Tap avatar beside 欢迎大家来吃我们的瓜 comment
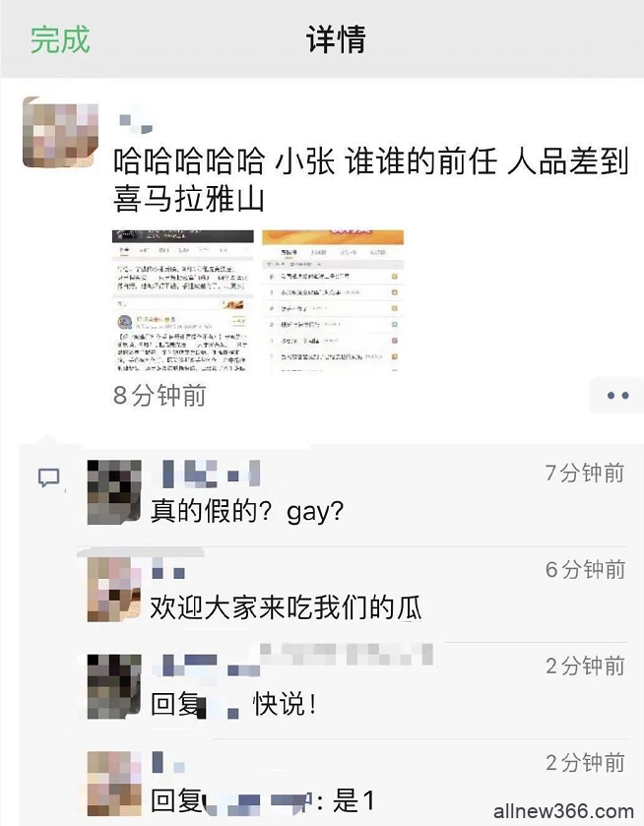644x826 pixels. click(x=114, y=589)
